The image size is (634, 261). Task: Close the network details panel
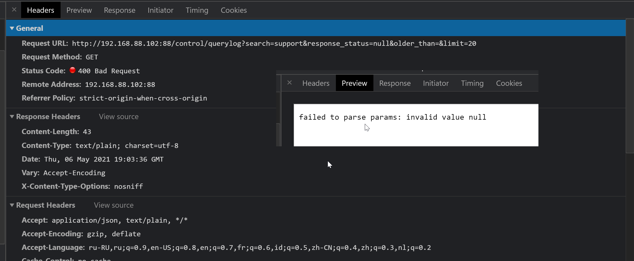pyautogui.click(x=14, y=9)
